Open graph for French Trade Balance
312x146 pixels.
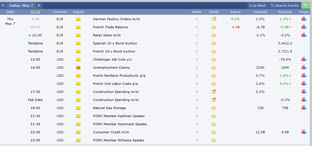point(304,27)
